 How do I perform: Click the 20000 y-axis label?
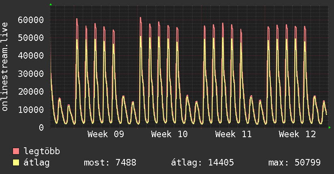pyautogui.click(x=31, y=92)
